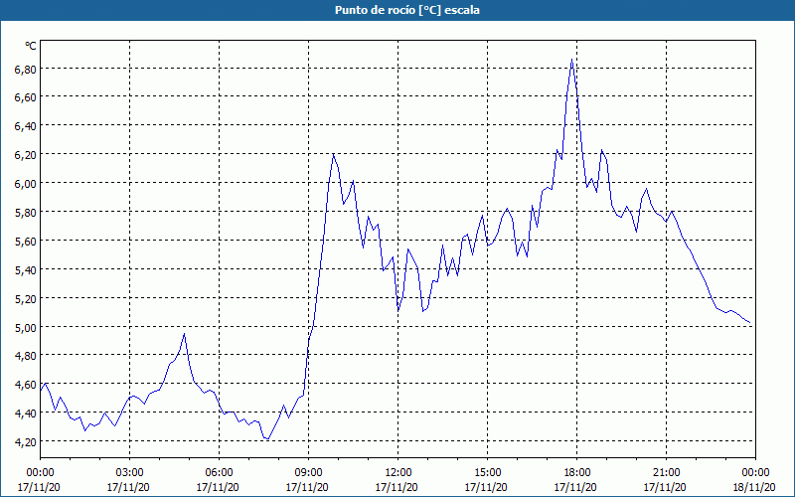
Task: Click the 5,80 y-axis value
Action: 26,213
